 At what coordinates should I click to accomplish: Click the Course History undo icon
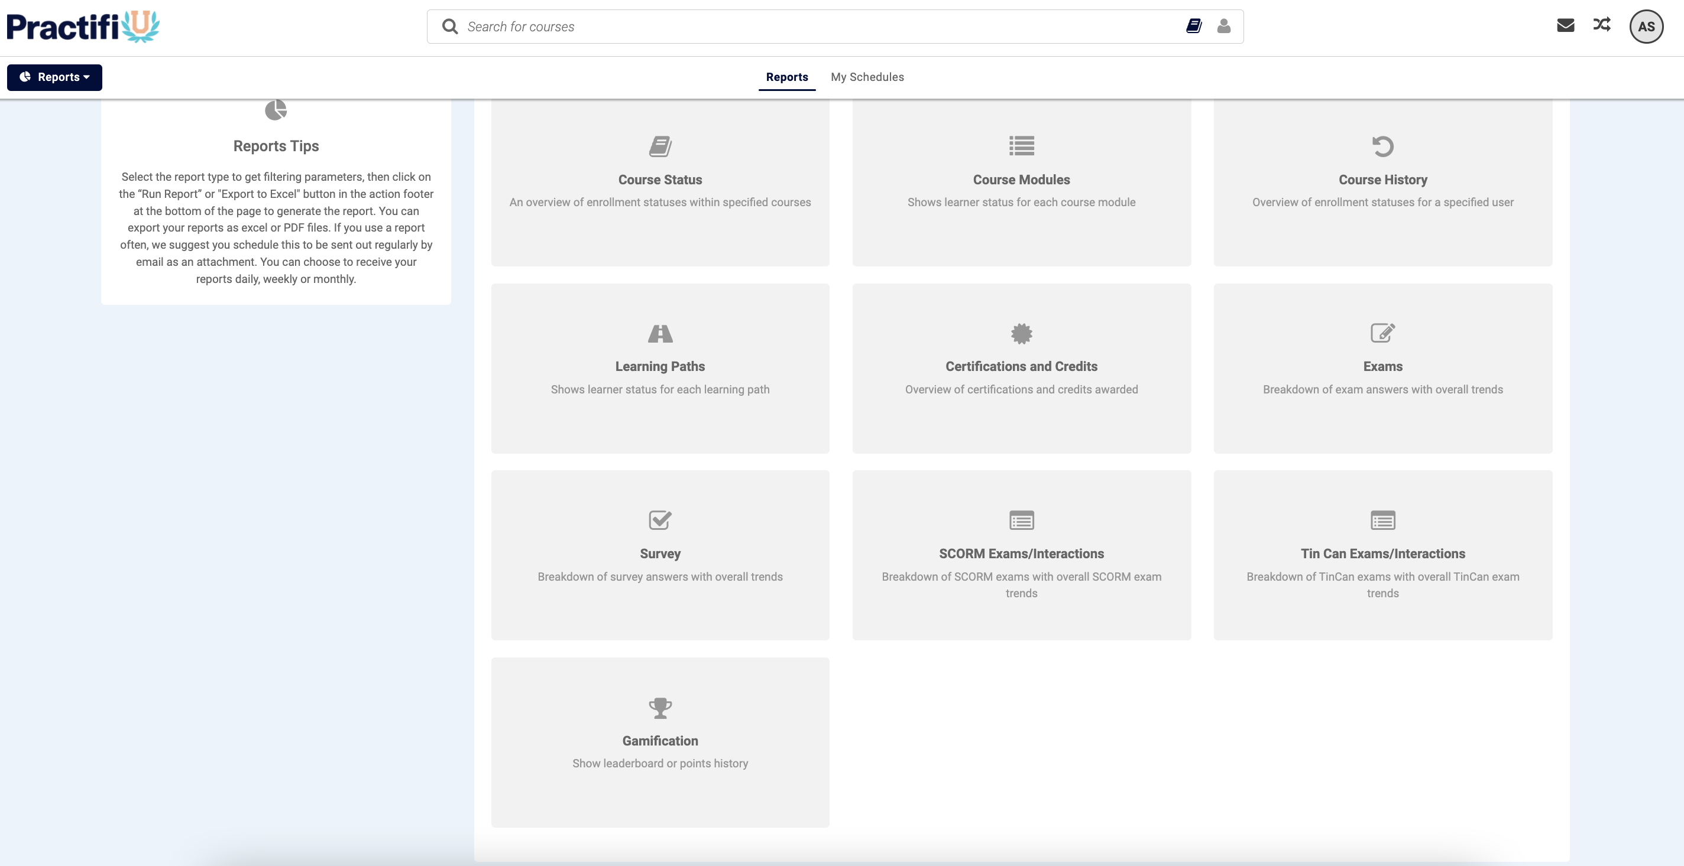click(1382, 146)
